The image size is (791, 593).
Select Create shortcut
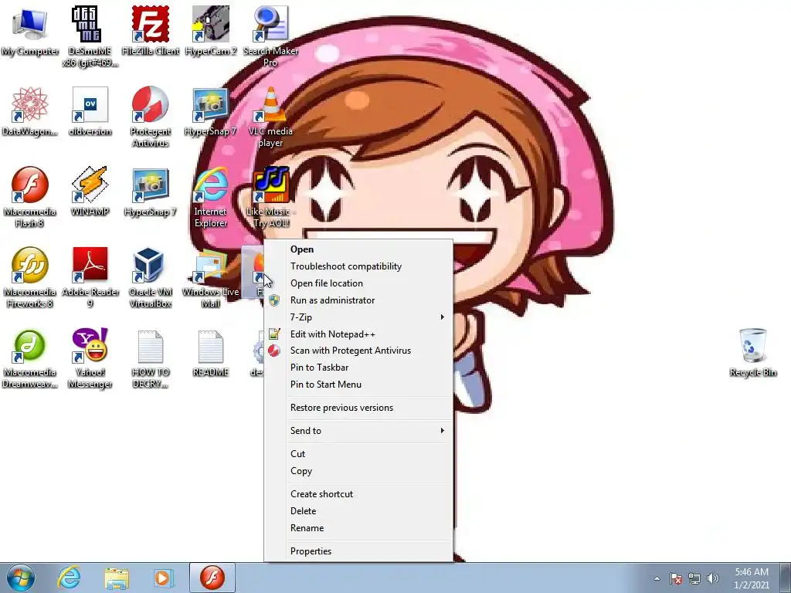coord(358,494)
